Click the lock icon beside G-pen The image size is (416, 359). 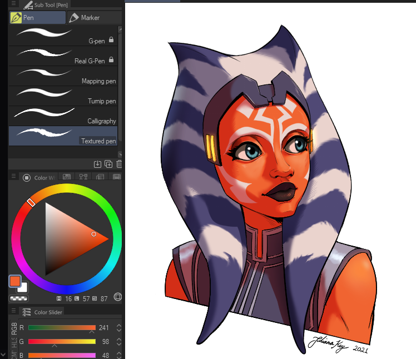[x=111, y=40]
